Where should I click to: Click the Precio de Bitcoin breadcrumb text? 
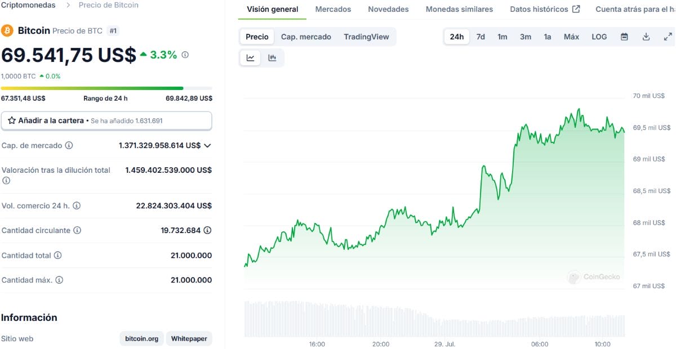point(109,5)
